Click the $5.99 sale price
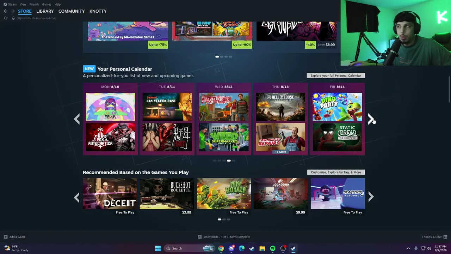This screenshot has width=451, height=254. pyautogui.click(x=330, y=45)
